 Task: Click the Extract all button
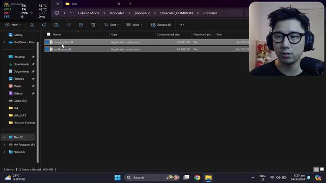[161, 25]
